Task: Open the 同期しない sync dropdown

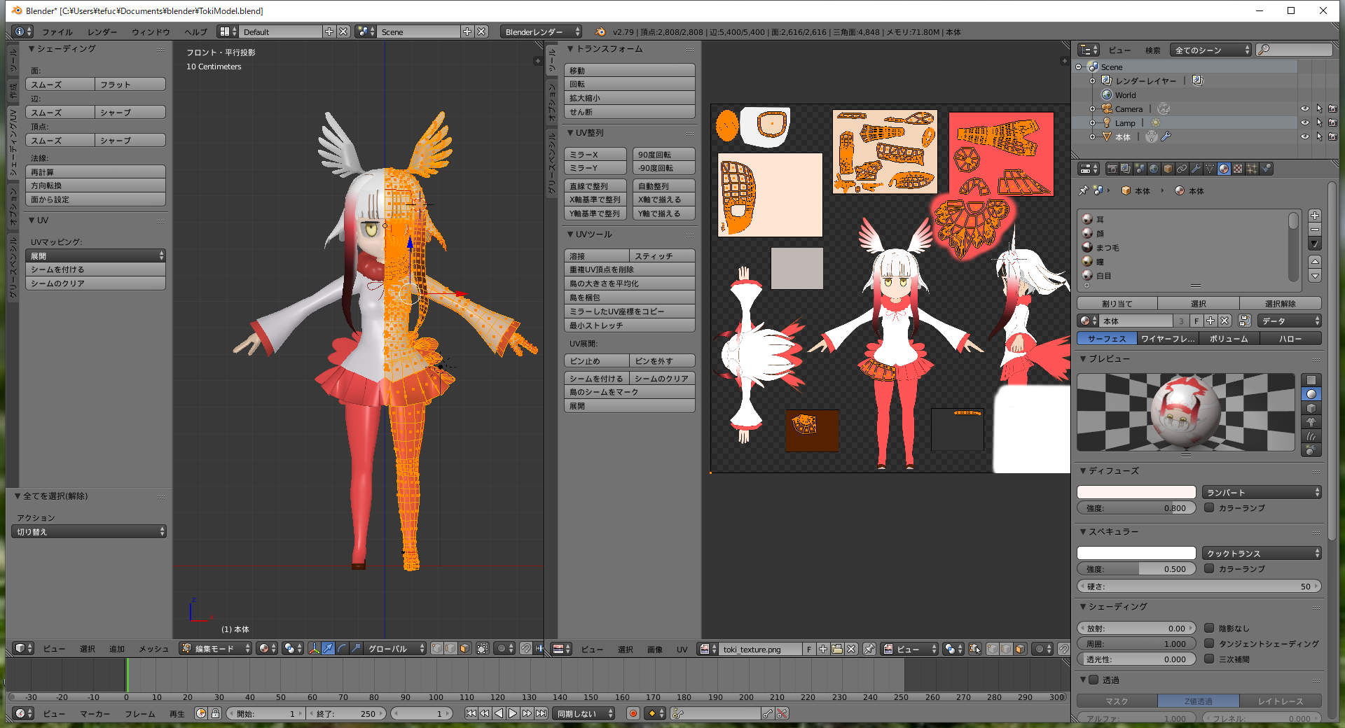Action: click(x=584, y=713)
